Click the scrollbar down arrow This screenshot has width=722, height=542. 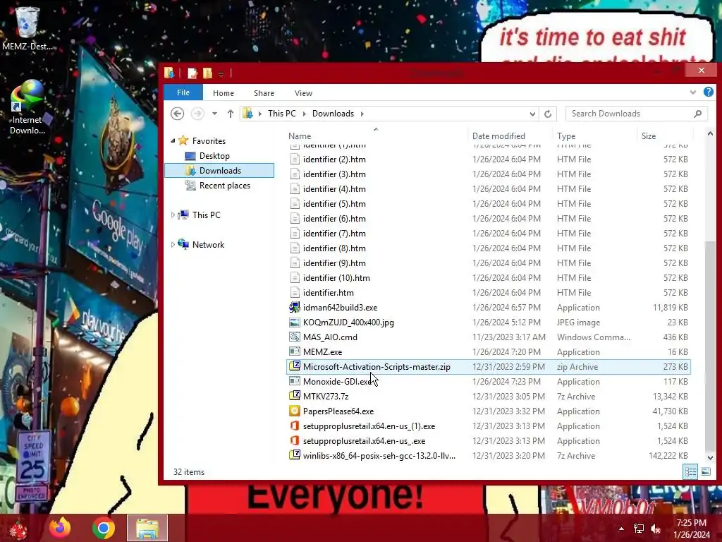pos(709,457)
